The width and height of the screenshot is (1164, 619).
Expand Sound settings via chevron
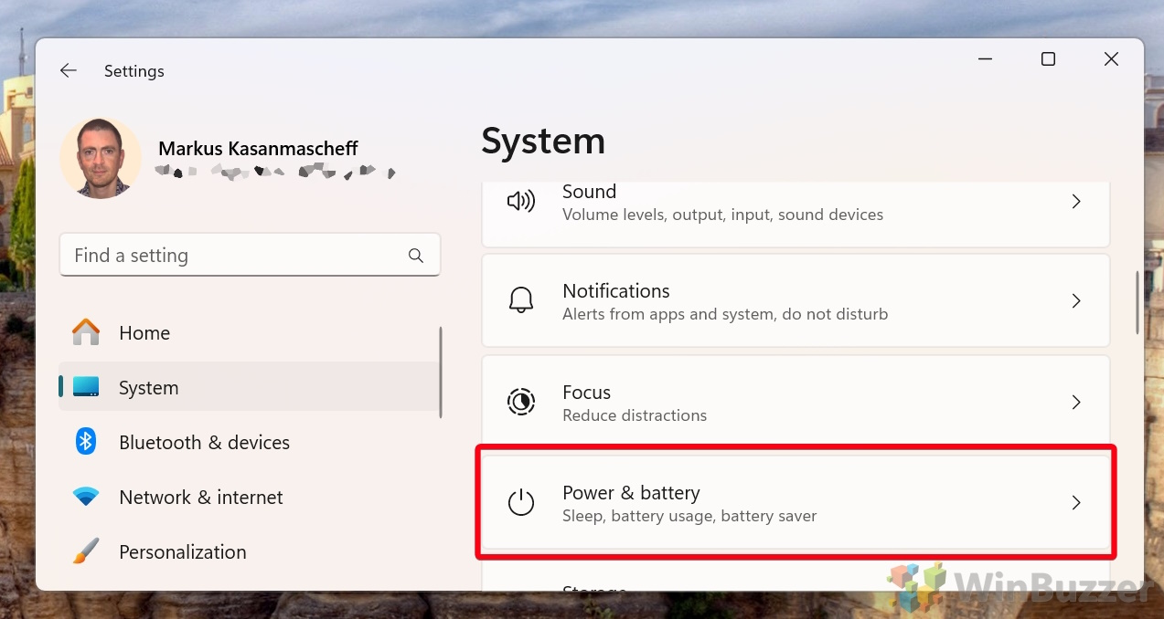[1076, 202]
